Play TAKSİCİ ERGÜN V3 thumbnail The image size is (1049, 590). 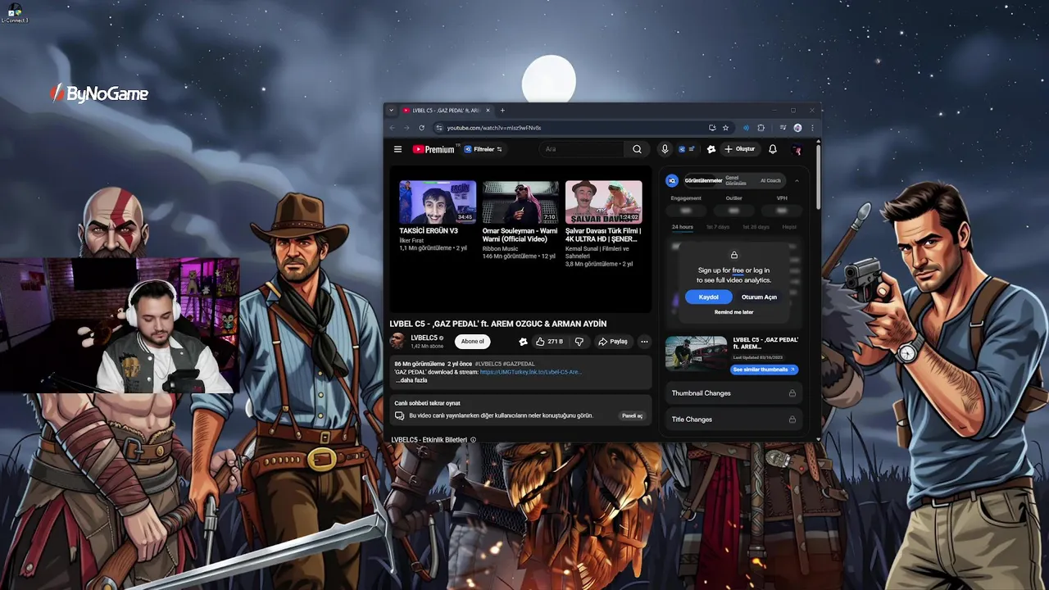pos(438,202)
